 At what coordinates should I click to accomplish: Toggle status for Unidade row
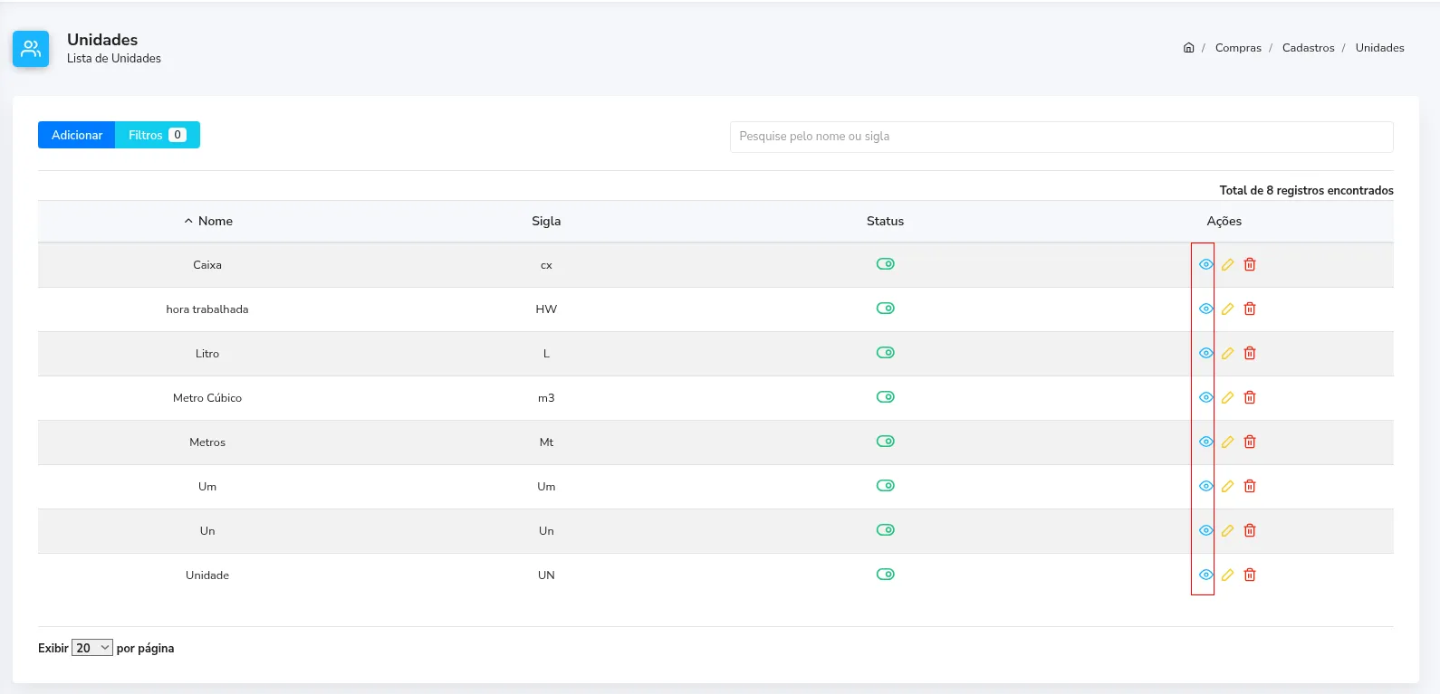(885, 575)
